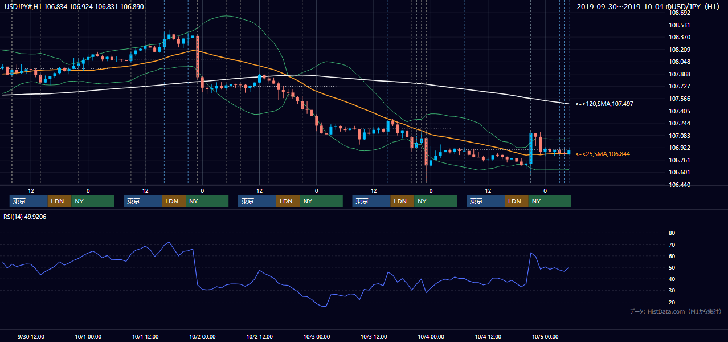
Task: Click the 10/2 00:00 time label
Action: tap(202, 336)
